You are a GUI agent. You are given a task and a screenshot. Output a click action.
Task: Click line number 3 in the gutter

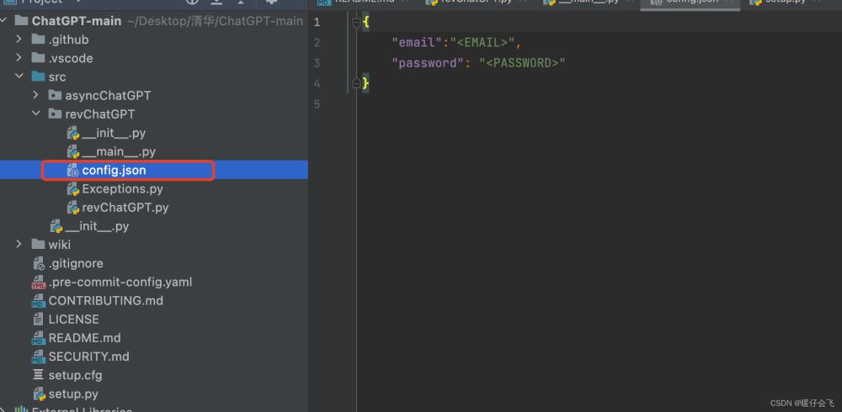317,63
